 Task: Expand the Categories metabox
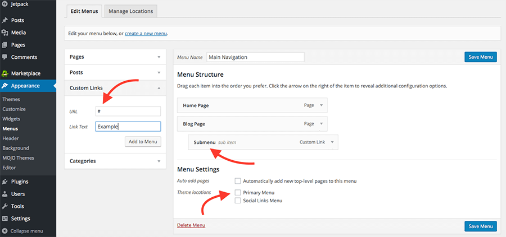(159, 161)
